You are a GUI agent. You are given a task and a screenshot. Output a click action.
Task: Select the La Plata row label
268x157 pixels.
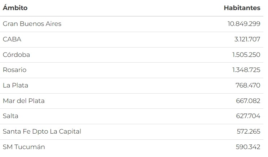point(16,85)
